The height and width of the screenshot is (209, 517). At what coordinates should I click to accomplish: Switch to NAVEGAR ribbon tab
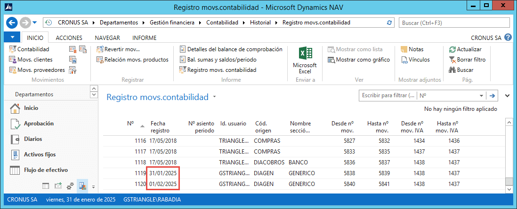107,38
